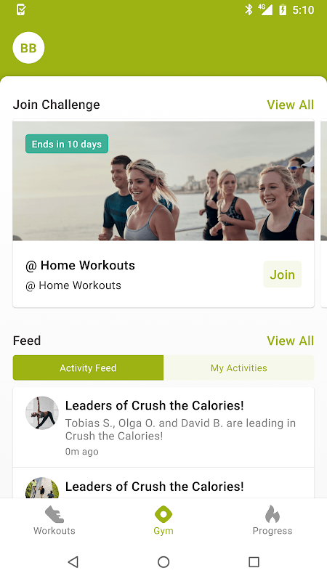Open the BB profile avatar
The width and height of the screenshot is (327, 581).
point(28,48)
